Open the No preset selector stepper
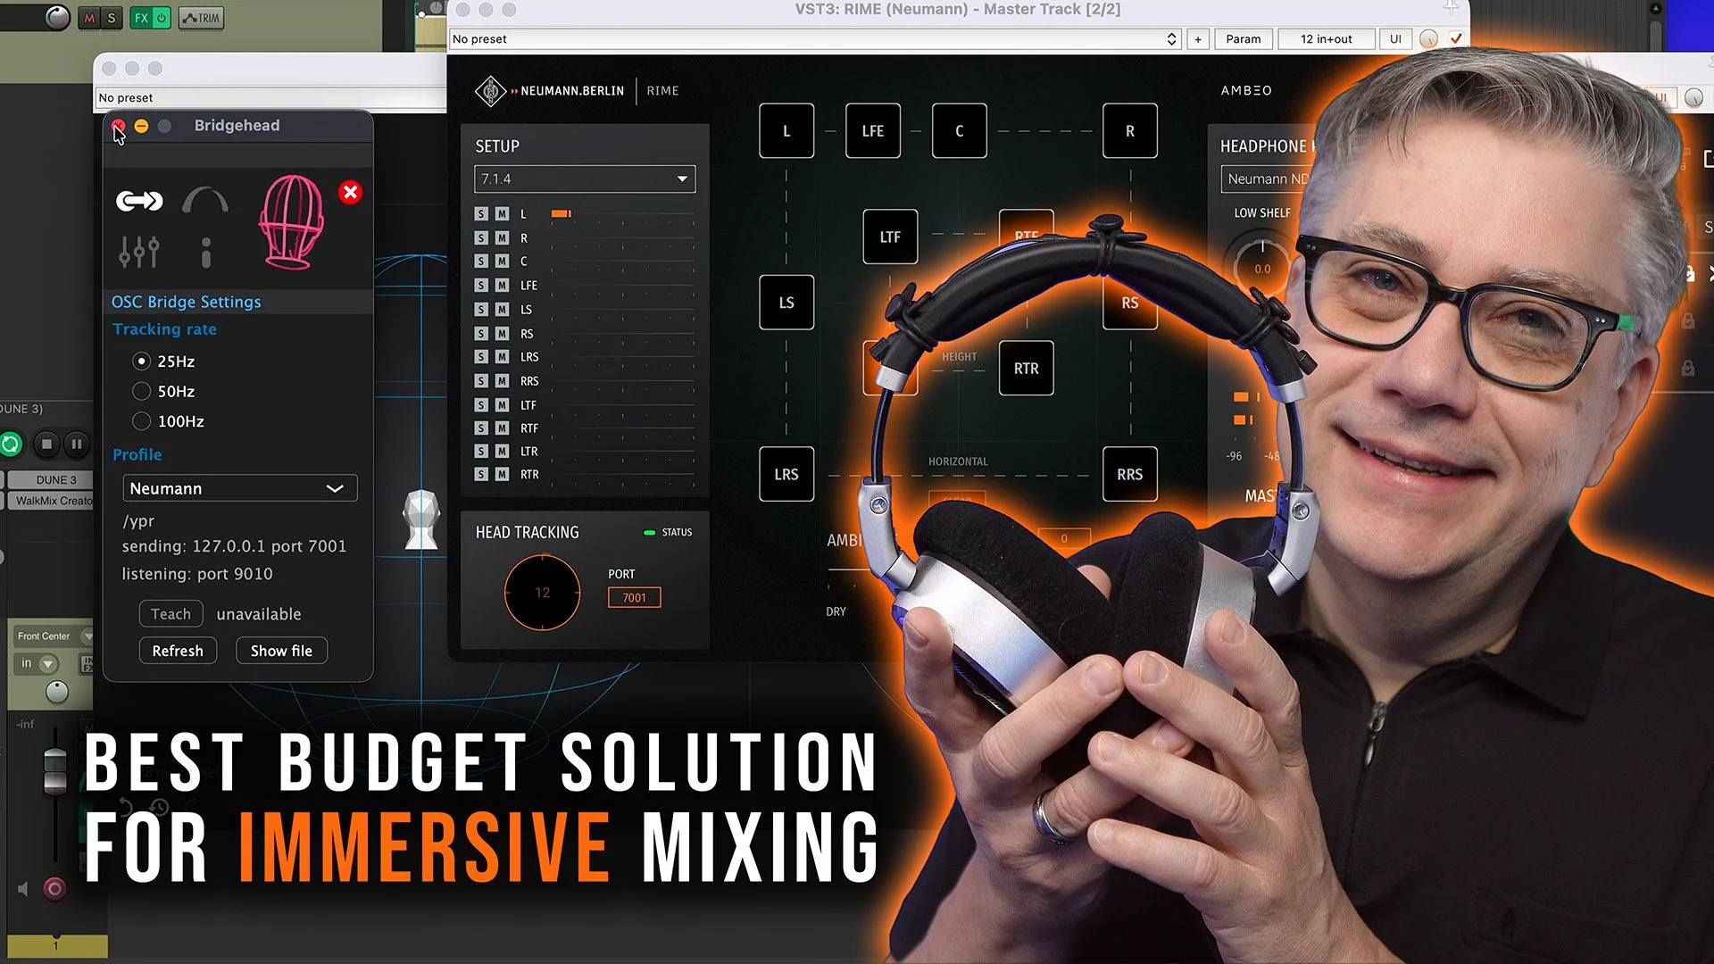The width and height of the screenshot is (1714, 964). [x=1169, y=38]
